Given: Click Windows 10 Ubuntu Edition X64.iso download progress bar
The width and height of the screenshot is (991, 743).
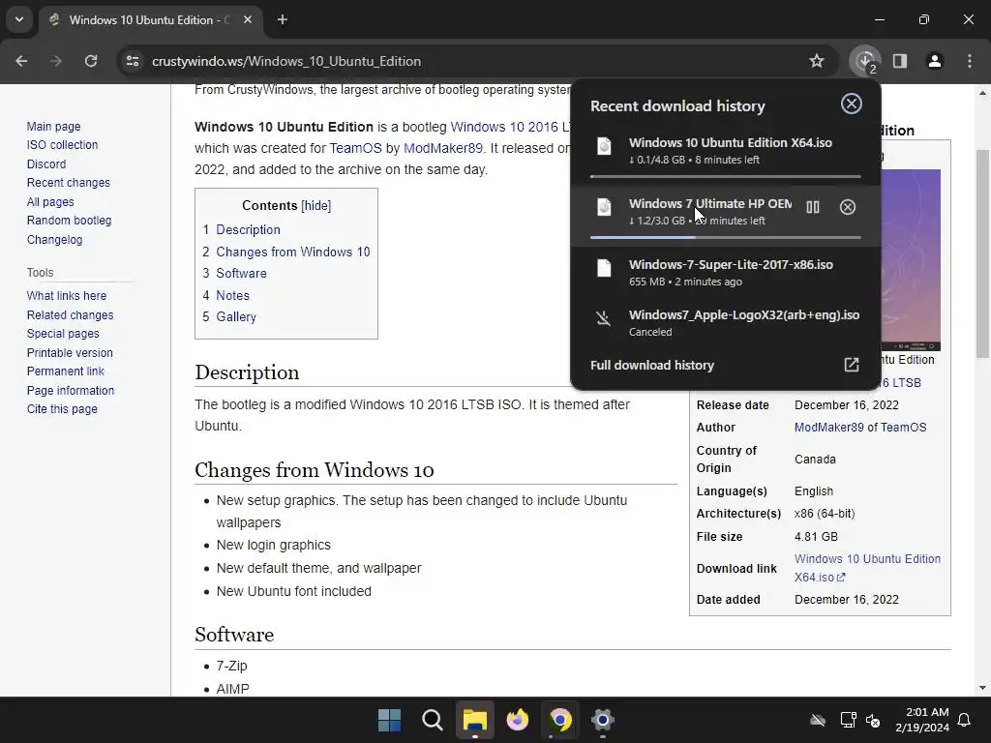Looking at the screenshot, I should click(725, 176).
